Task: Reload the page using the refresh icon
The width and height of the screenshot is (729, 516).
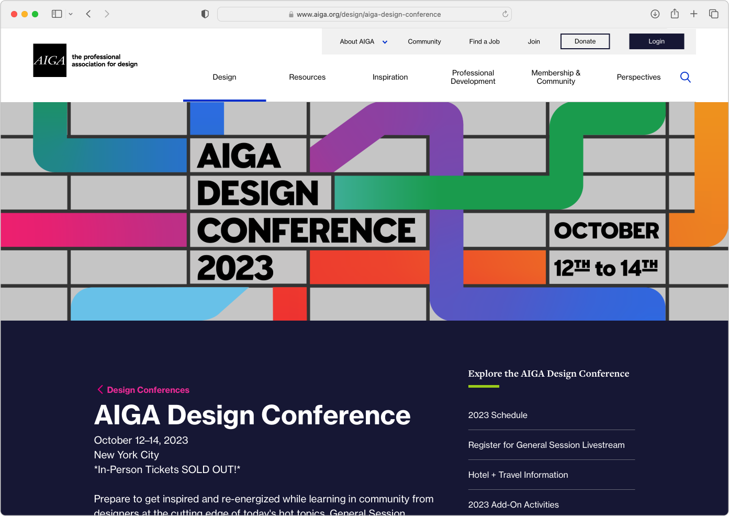Action: pos(505,14)
